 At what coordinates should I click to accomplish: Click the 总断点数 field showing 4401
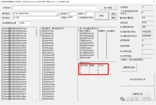pyautogui.click(x=148, y=23)
